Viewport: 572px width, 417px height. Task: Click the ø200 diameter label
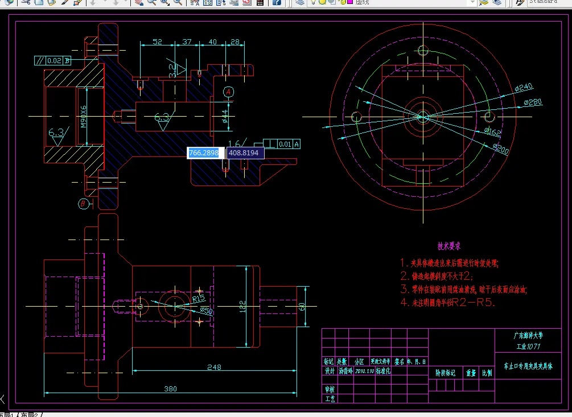[501, 148]
